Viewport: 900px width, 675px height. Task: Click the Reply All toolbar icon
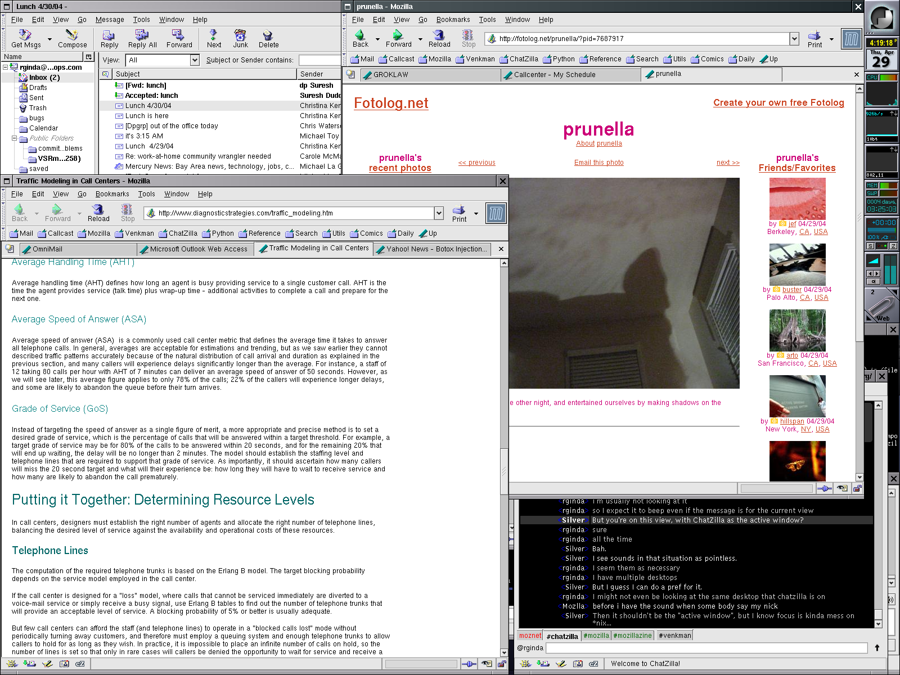(142, 39)
